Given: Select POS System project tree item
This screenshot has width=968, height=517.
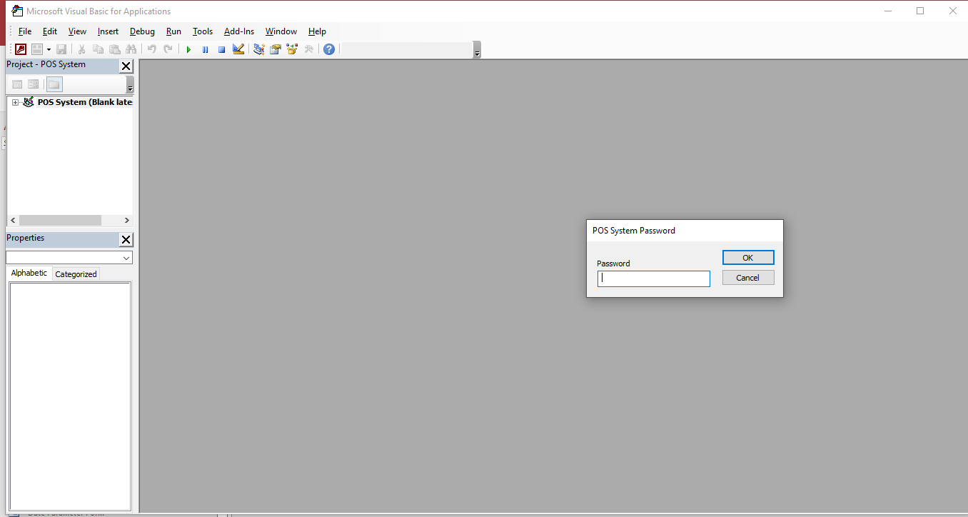Looking at the screenshot, I should pyautogui.click(x=85, y=102).
